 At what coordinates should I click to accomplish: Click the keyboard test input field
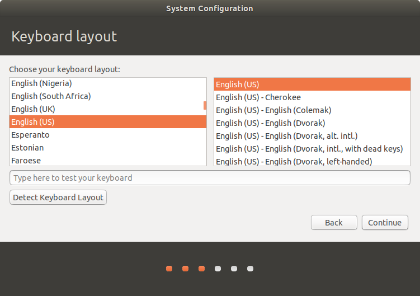pos(210,178)
